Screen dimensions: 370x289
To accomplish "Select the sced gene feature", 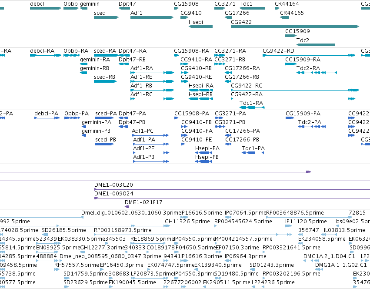I will [106, 17].
